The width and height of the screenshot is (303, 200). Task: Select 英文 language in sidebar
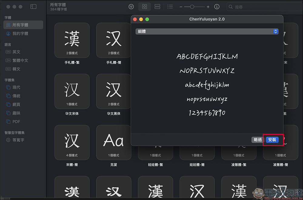click(x=23, y=52)
